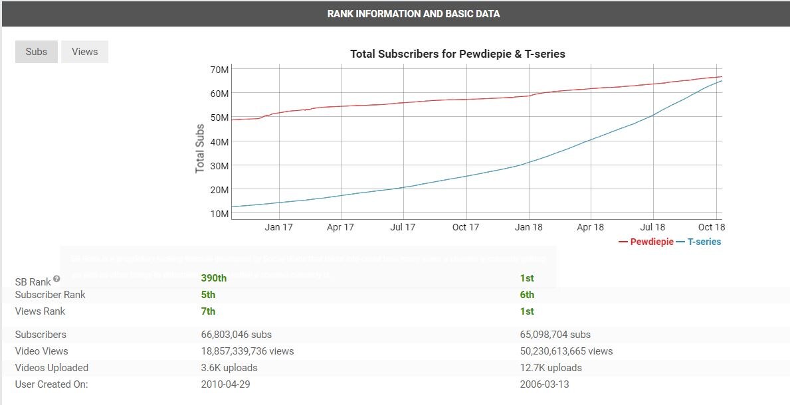Click the creation date 2010-04-29
This screenshot has height=405, width=790.
point(225,384)
